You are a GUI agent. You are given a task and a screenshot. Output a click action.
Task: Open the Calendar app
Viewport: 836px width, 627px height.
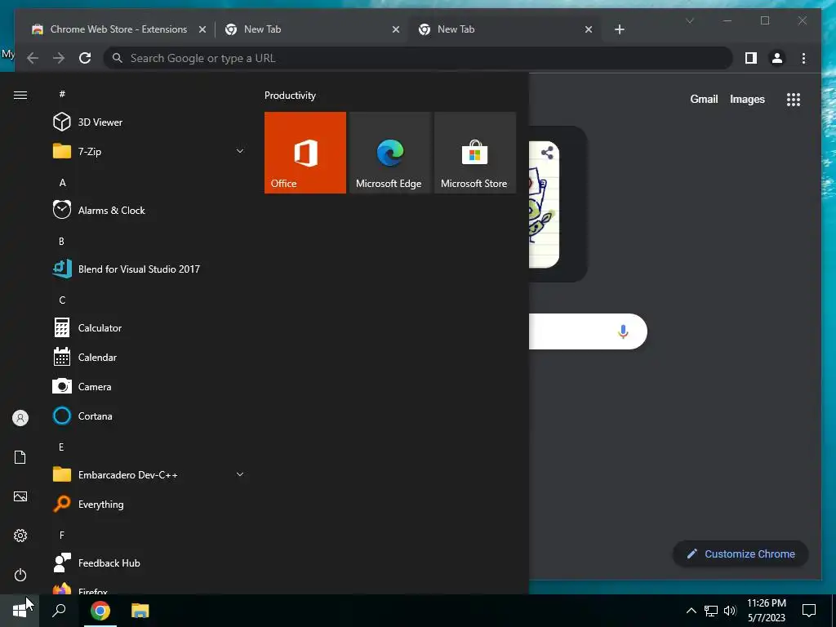point(149,358)
